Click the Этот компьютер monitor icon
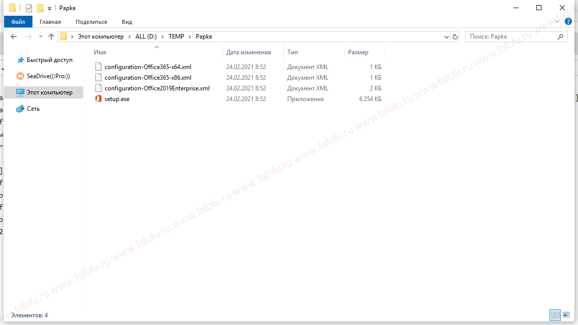Screen dimensions: 578x325 (x=20, y=92)
